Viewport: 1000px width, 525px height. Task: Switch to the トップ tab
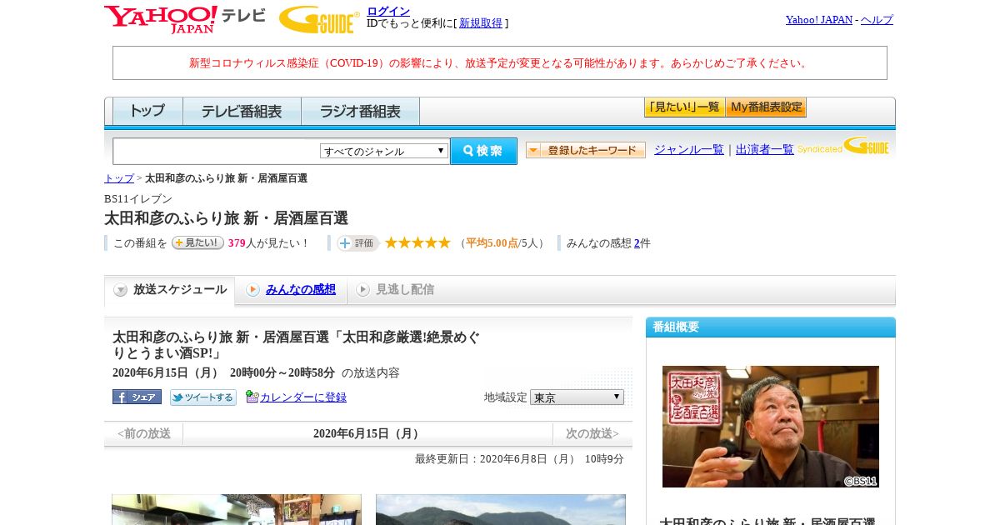point(147,111)
